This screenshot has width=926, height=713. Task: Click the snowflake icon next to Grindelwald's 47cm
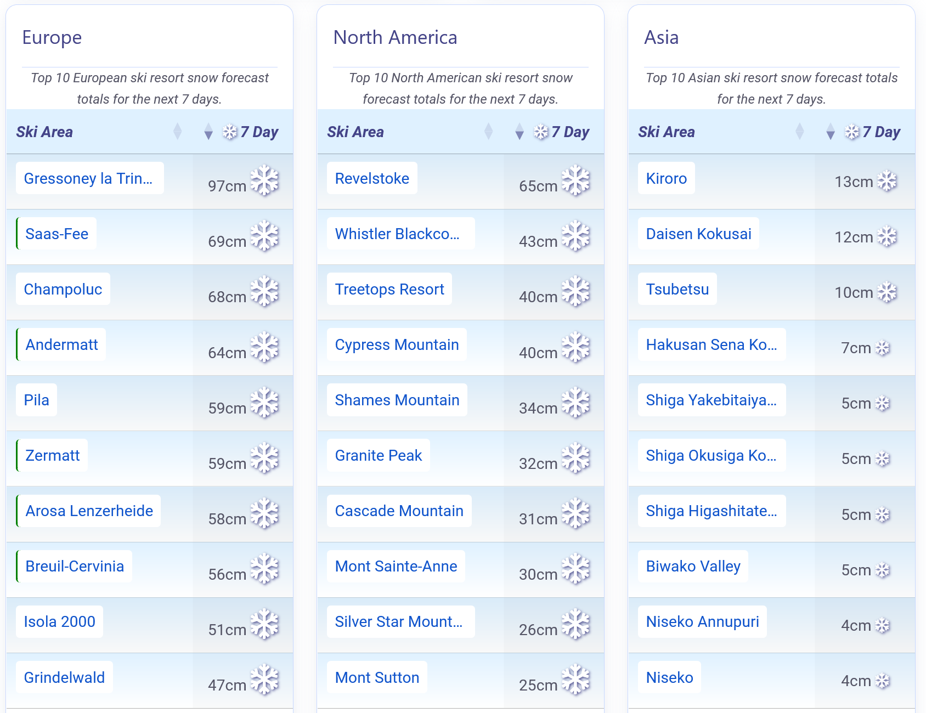(264, 680)
